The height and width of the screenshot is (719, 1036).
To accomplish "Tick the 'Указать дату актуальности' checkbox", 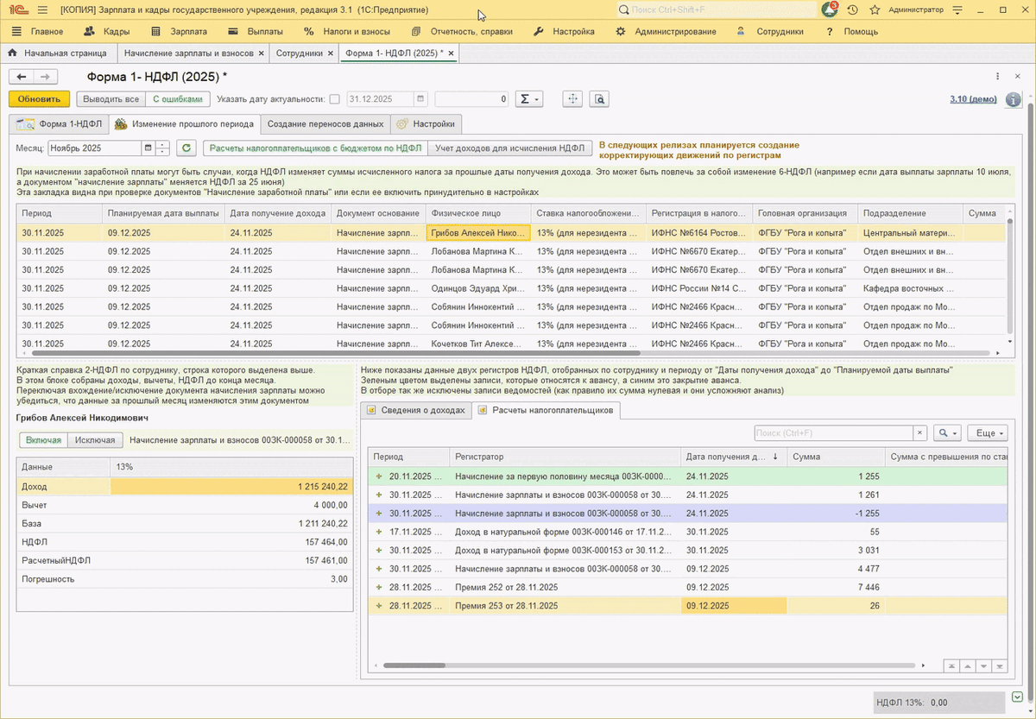I will [335, 99].
